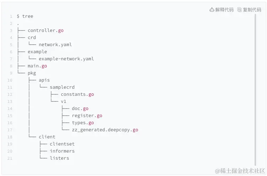Select the clientset directory entry
Image resolution: width=267 pixels, height=176 pixels.
(62, 144)
